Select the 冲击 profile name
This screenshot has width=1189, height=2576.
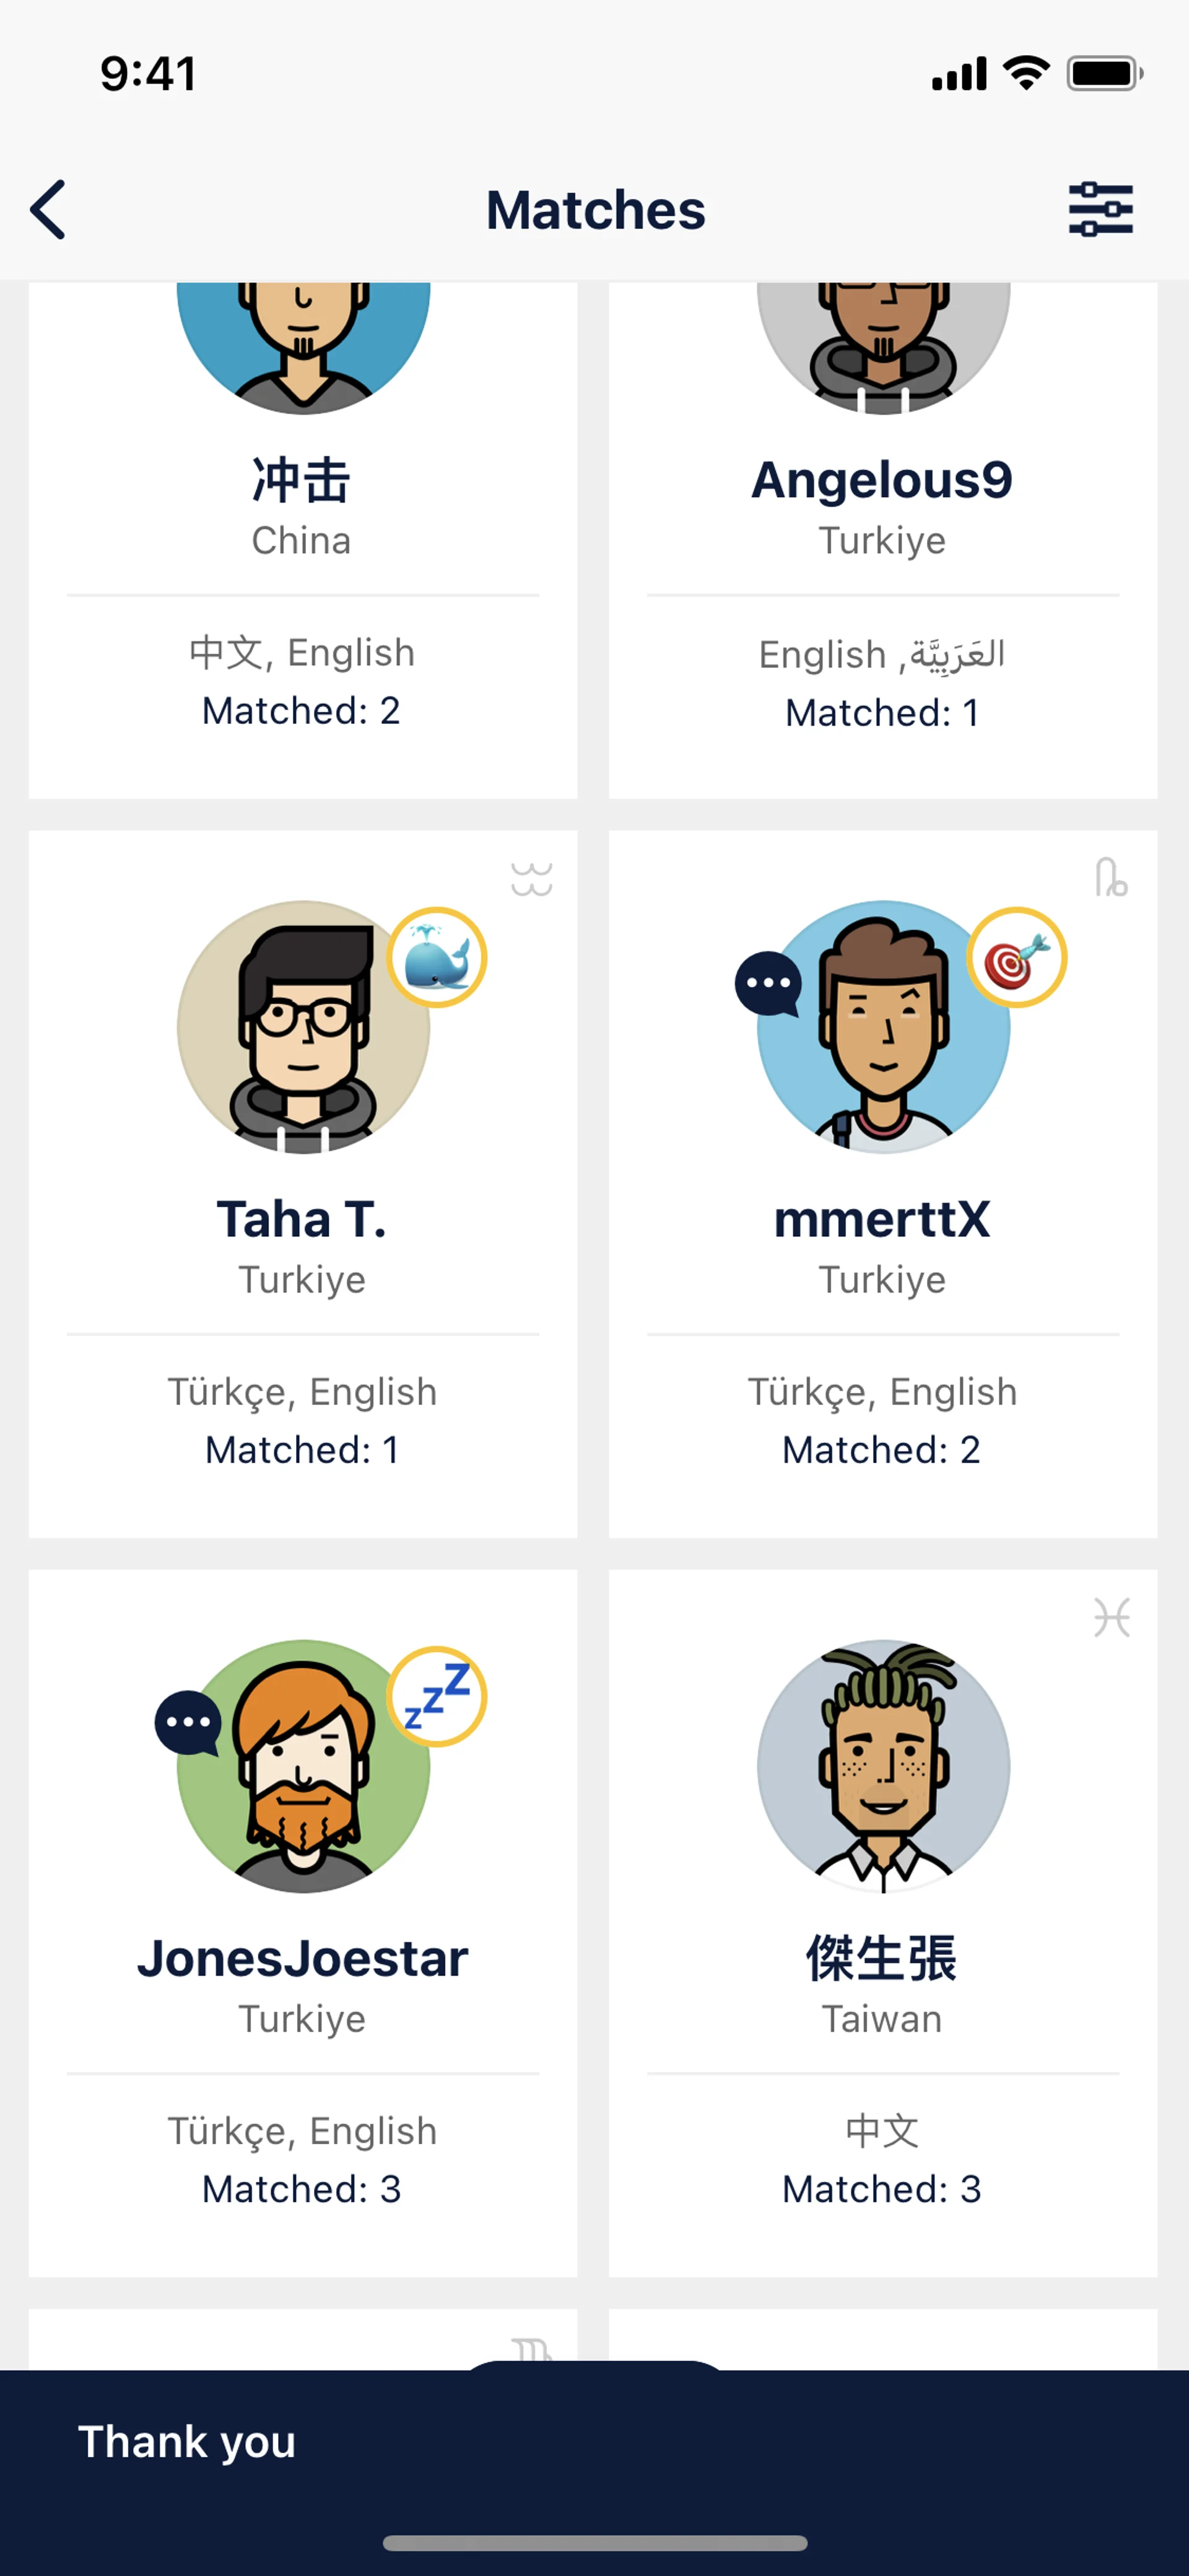tap(302, 480)
